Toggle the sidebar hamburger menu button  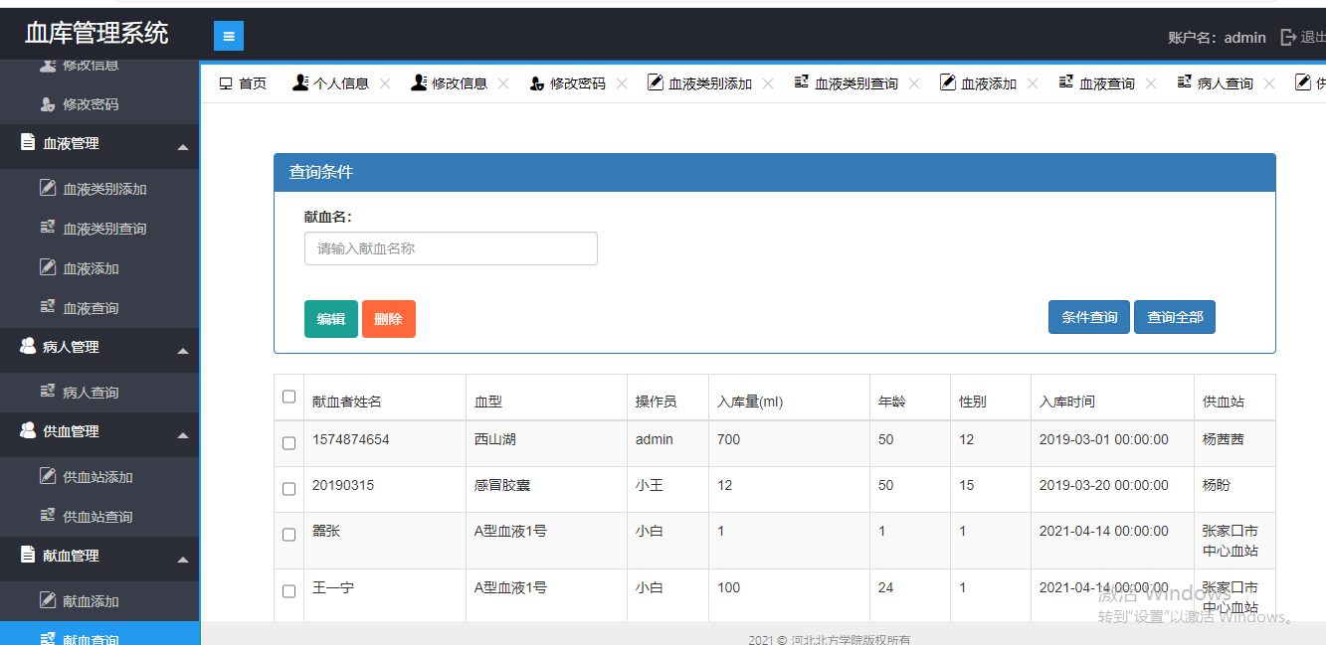coord(229,36)
